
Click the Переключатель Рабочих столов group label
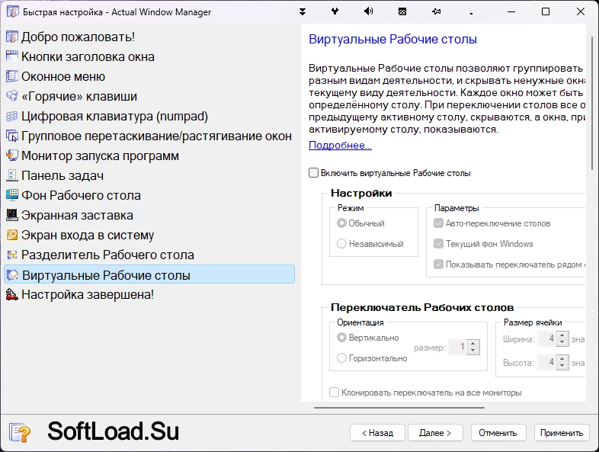pyautogui.click(x=422, y=308)
